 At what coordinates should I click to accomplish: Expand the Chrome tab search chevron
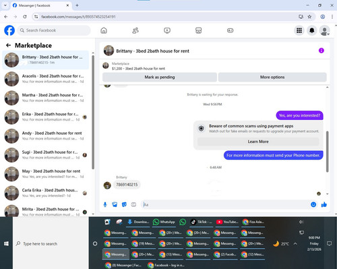pyautogui.click(x=5, y=5)
